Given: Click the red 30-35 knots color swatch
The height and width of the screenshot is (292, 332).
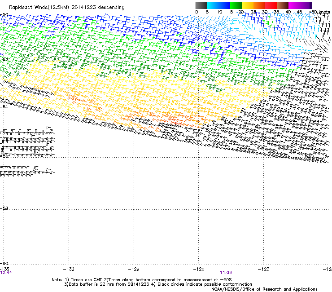Looking at the screenshot, I should pyautogui.click(x=271, y=5).
